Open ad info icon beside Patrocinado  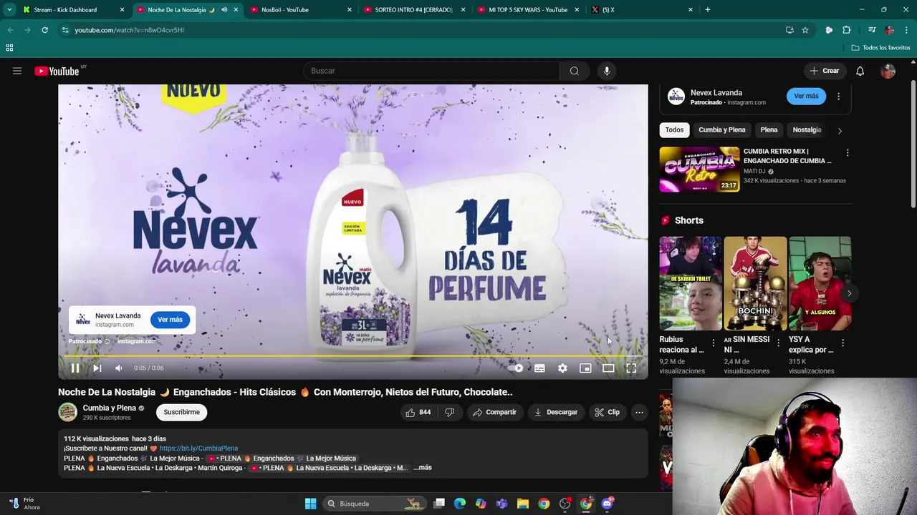[x=107, y=341]
